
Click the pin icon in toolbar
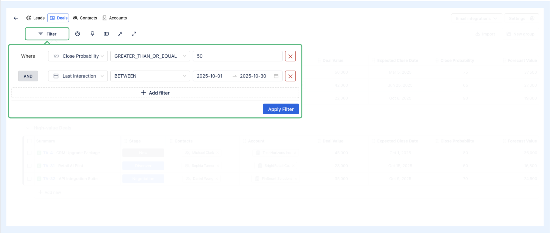click(x=93, y=34)
